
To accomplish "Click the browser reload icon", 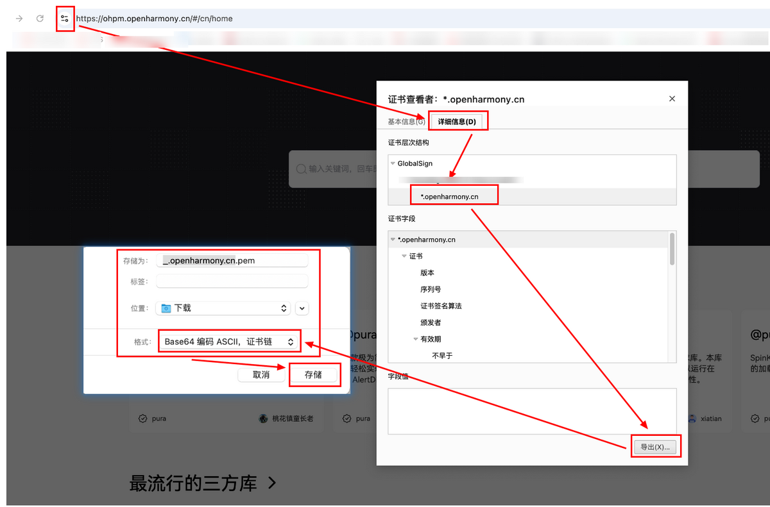I will [x=40, y=19].
